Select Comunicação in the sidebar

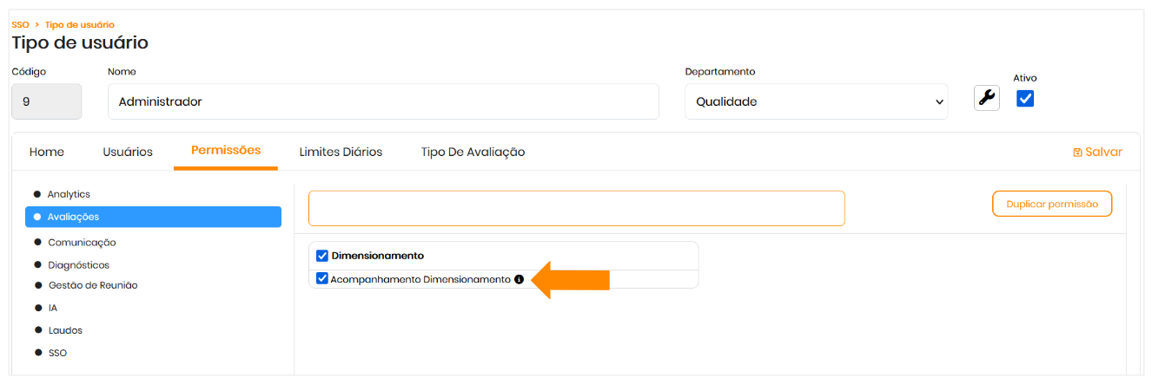point(82,243)
